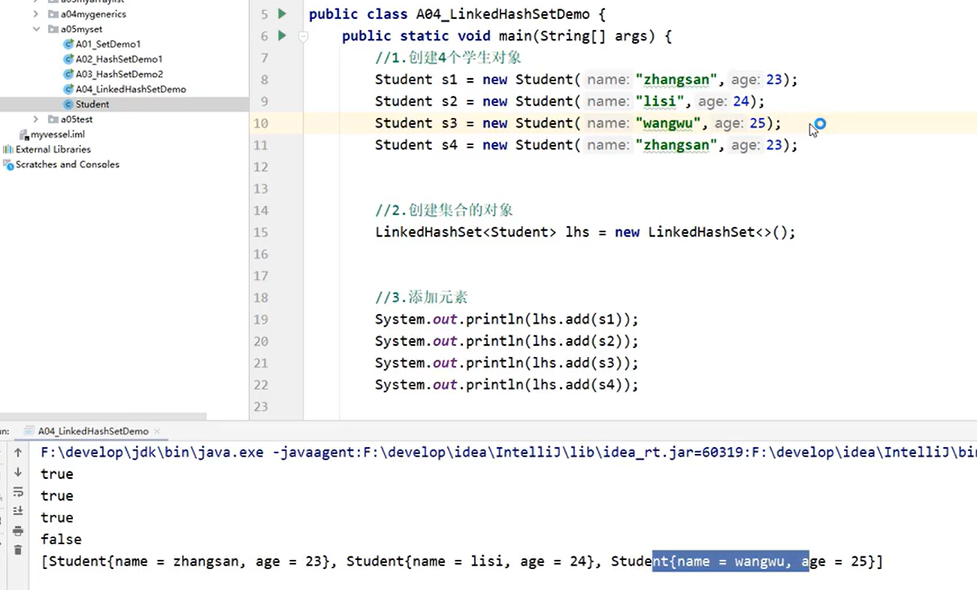Select the a04mygenerics folder icon
The image size is (977, 590).
53,14
